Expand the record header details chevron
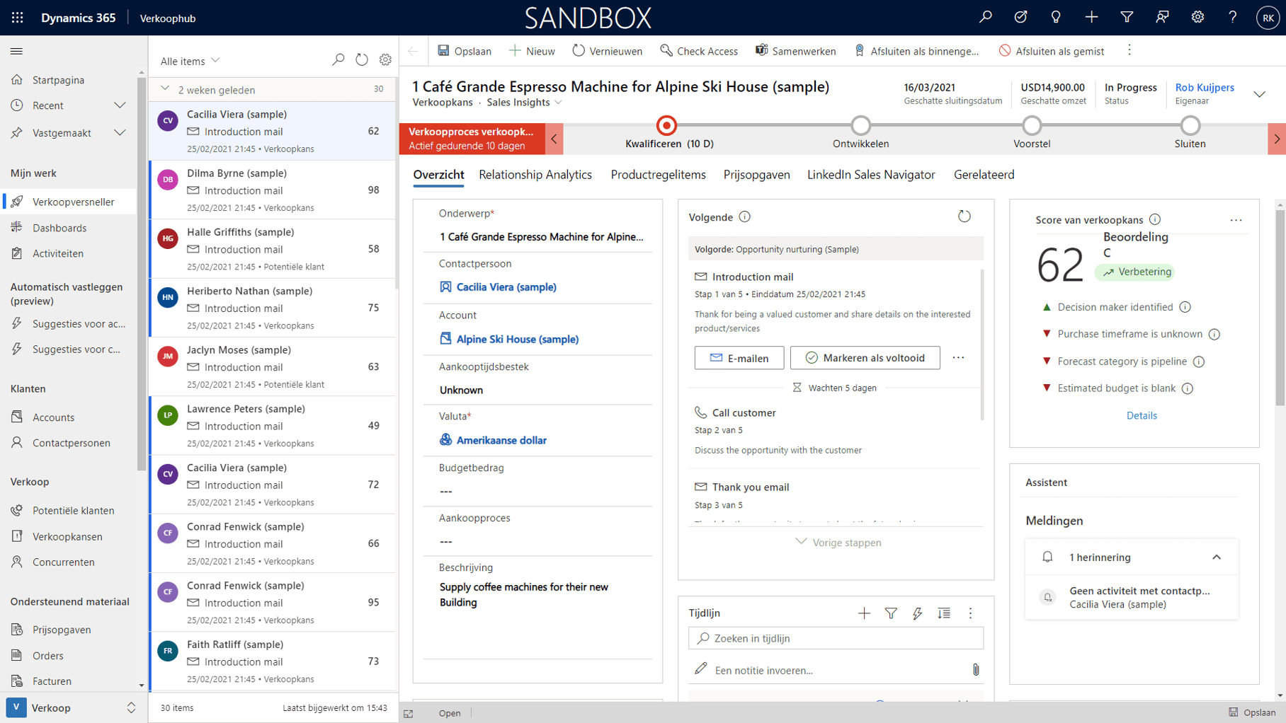 [1259, 94]
